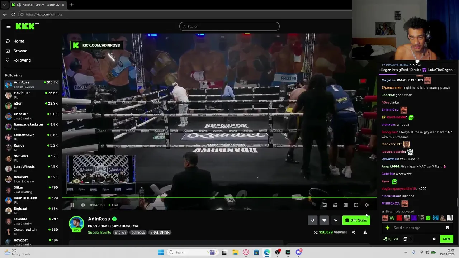Open Discord from the taskbar
Screen dimensions: 459x258
(x=299, y=252)
